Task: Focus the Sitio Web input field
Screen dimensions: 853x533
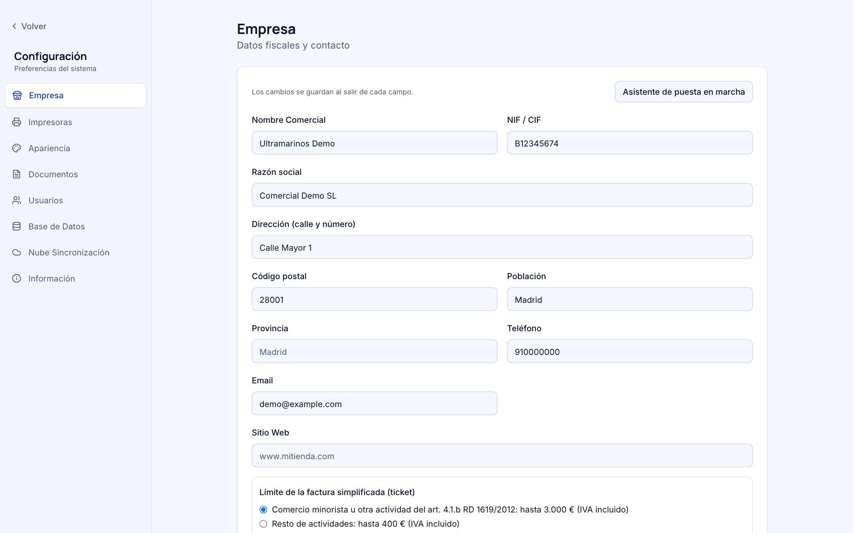Action: [502, 456]
